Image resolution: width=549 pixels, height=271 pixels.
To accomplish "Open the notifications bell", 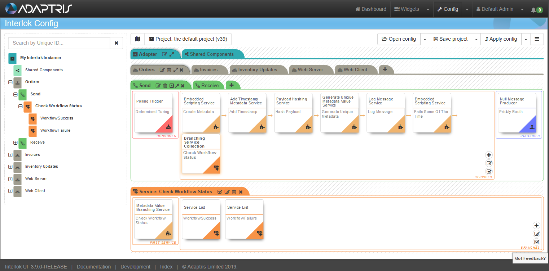I will pyautogui.click(x=533, y=10).
